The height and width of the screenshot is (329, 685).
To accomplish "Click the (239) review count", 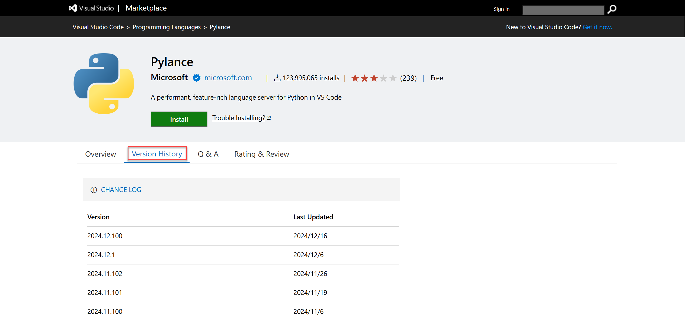I will coord(408,78).
